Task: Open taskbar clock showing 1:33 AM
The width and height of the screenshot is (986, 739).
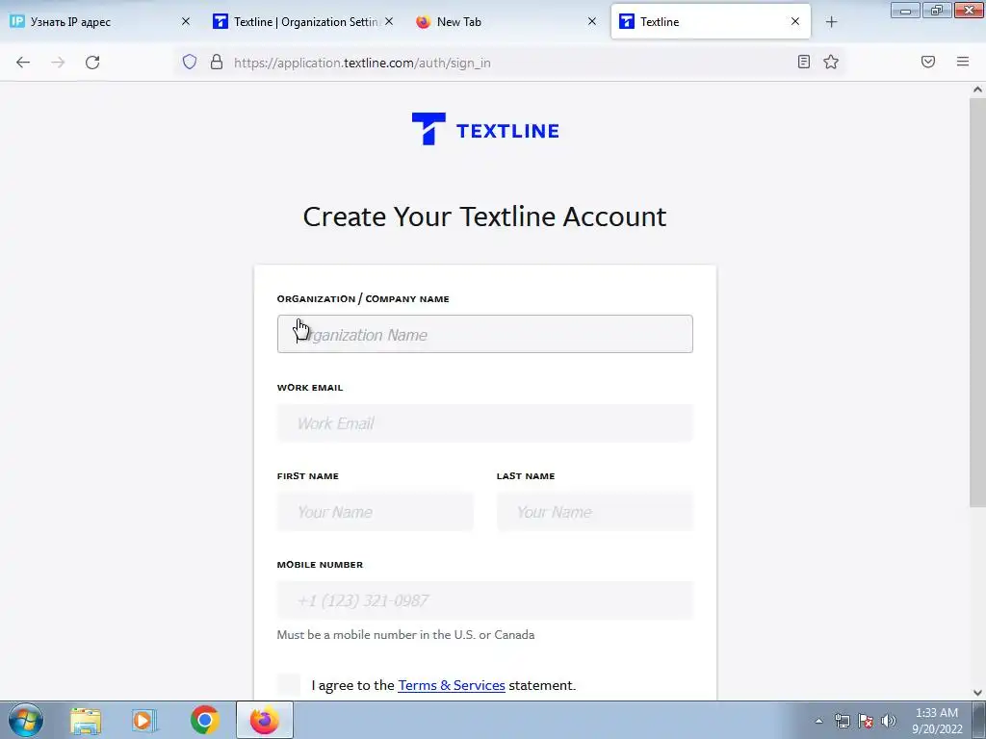Action: pyautogui.click(x=937, y=721)
